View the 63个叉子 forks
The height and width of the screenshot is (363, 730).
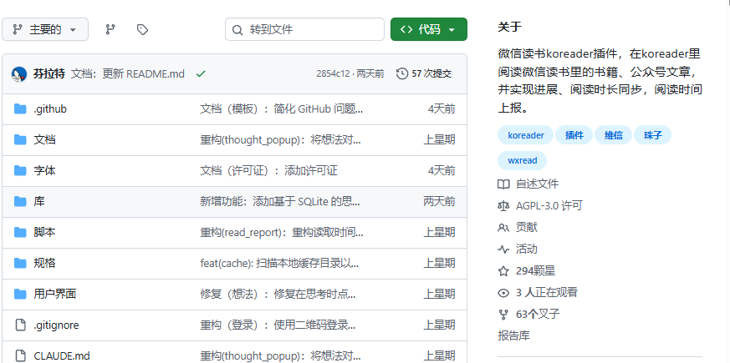(x=538, y=315)
